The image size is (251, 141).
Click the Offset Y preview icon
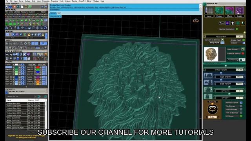click(x=208, y=96)
